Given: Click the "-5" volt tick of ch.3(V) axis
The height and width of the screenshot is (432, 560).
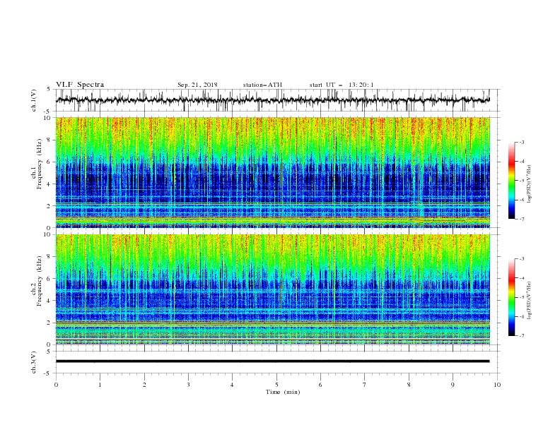Looking at the screenshot, I should [47, 373].
